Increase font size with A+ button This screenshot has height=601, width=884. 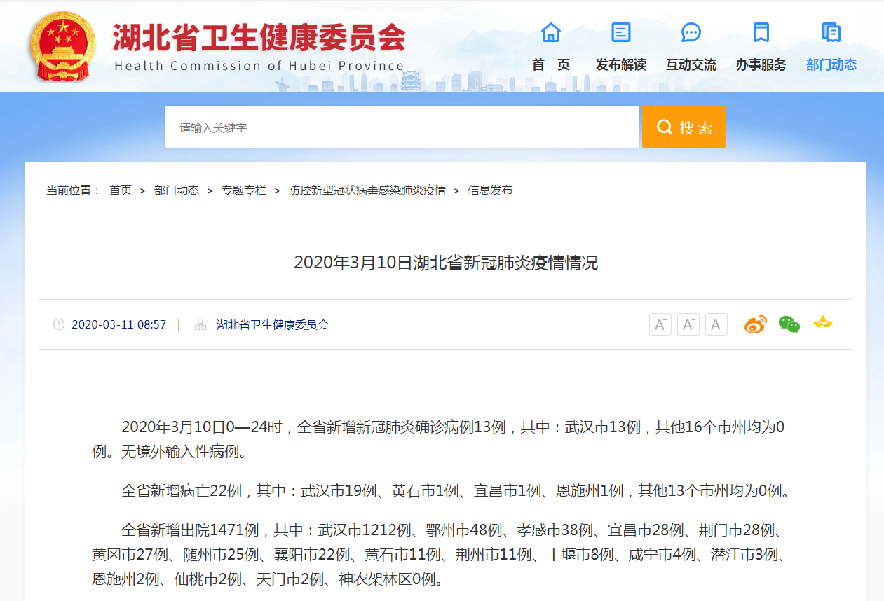pyautogui.click(x=660, y=324)
